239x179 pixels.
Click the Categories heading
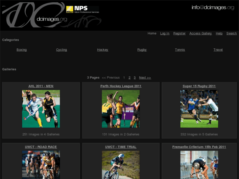click(11, 40)
